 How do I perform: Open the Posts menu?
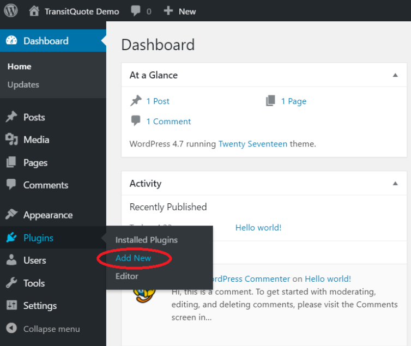53,117
